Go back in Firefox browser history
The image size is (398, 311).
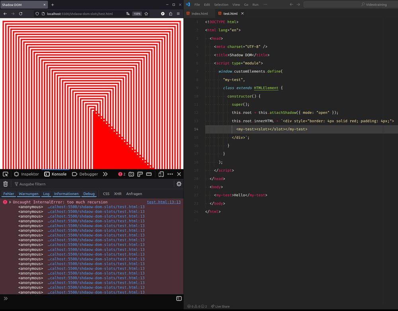[x=5, y=14]
